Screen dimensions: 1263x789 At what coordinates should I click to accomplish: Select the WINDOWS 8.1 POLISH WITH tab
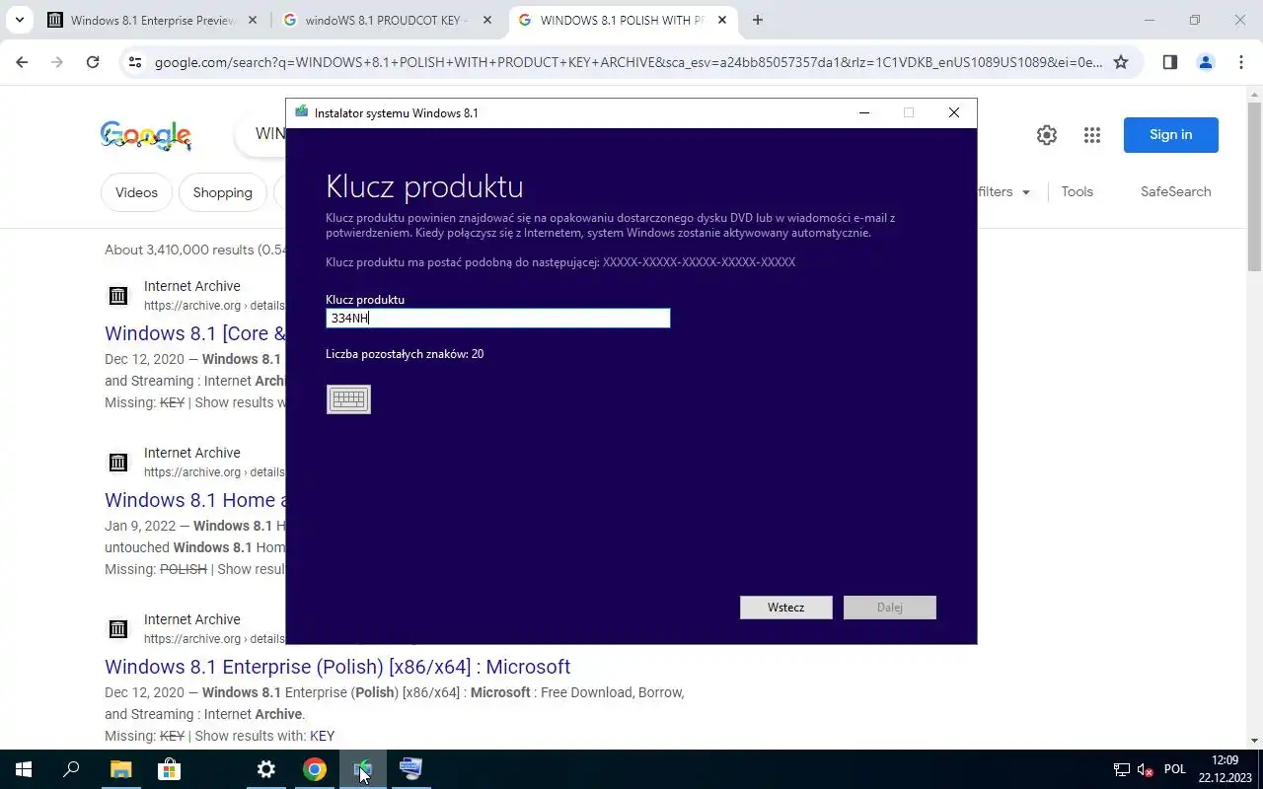coord(622,20)
